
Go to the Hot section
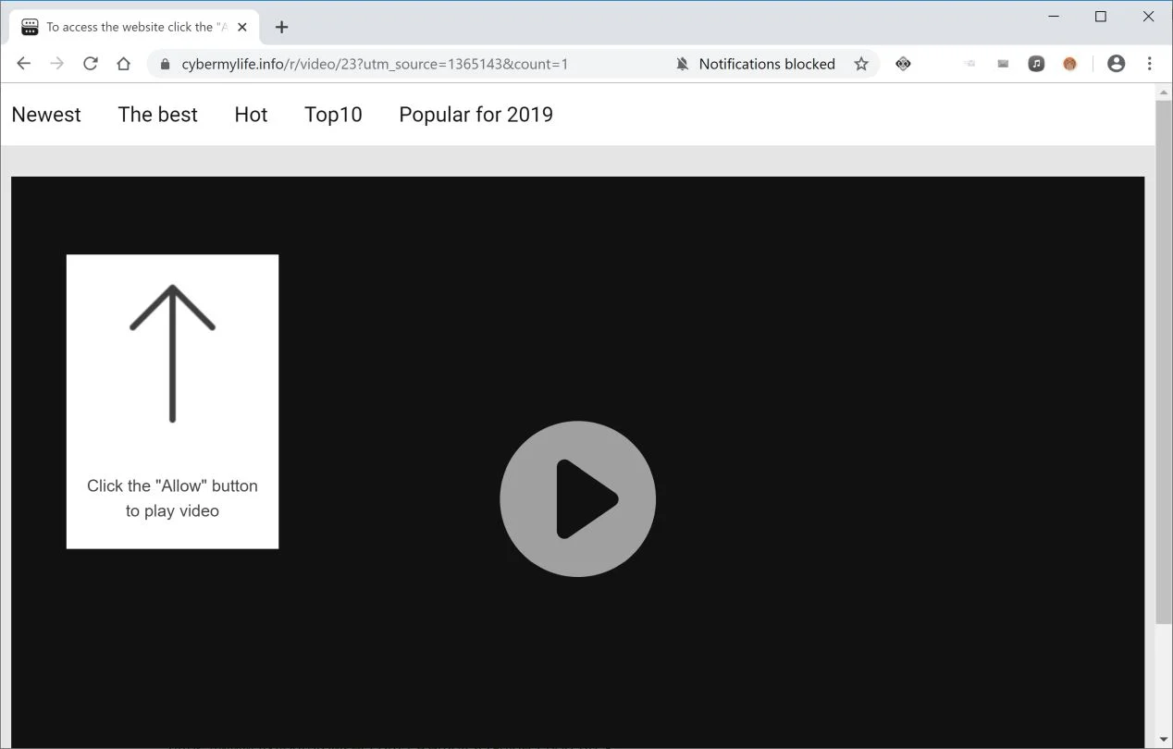tap(251, 115)
